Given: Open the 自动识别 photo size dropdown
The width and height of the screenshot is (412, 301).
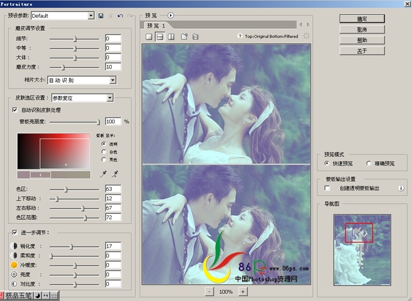Looking at the screenshot, I should coord(113,80).
